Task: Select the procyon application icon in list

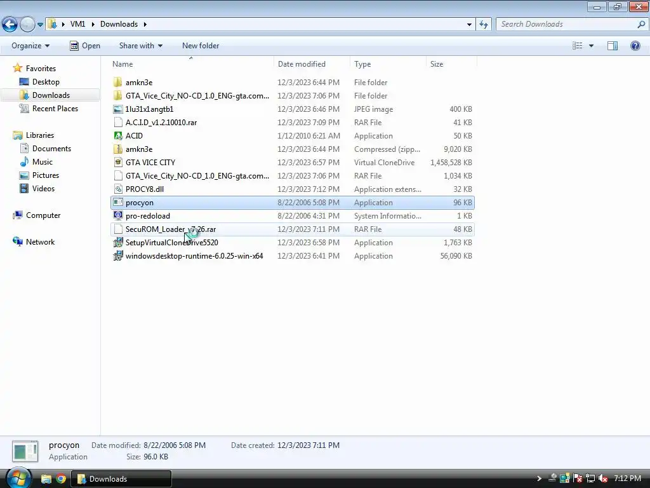Action: click(118, 203)
